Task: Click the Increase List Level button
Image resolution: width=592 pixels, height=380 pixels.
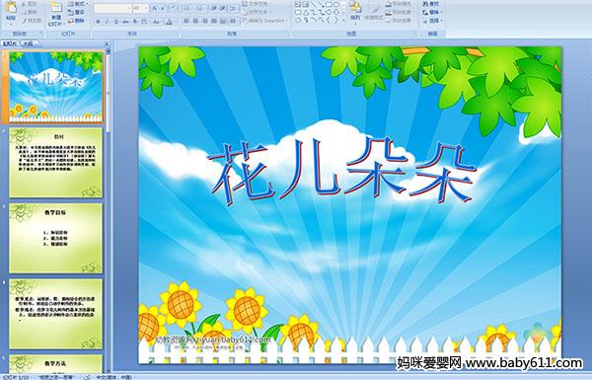Action: 223,8
